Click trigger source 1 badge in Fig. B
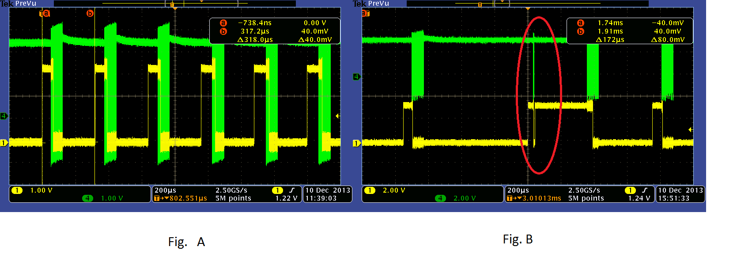 coord(630,190)
